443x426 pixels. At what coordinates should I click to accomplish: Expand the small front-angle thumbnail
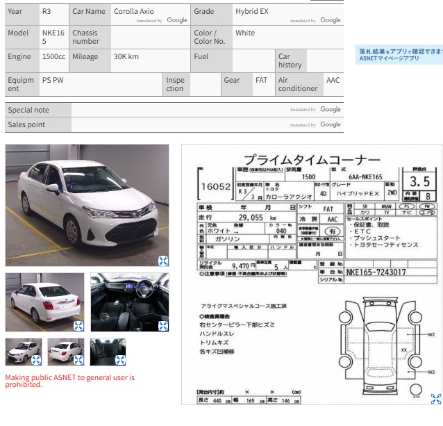(36, 360)
